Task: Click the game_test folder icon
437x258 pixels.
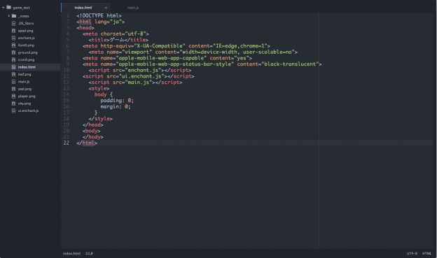Action: 8,7
